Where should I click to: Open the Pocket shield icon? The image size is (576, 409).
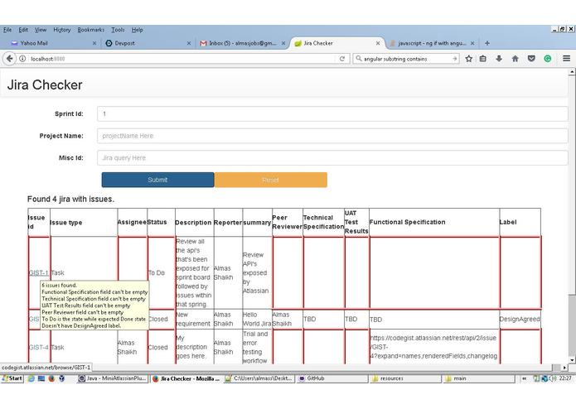(531, 59)
